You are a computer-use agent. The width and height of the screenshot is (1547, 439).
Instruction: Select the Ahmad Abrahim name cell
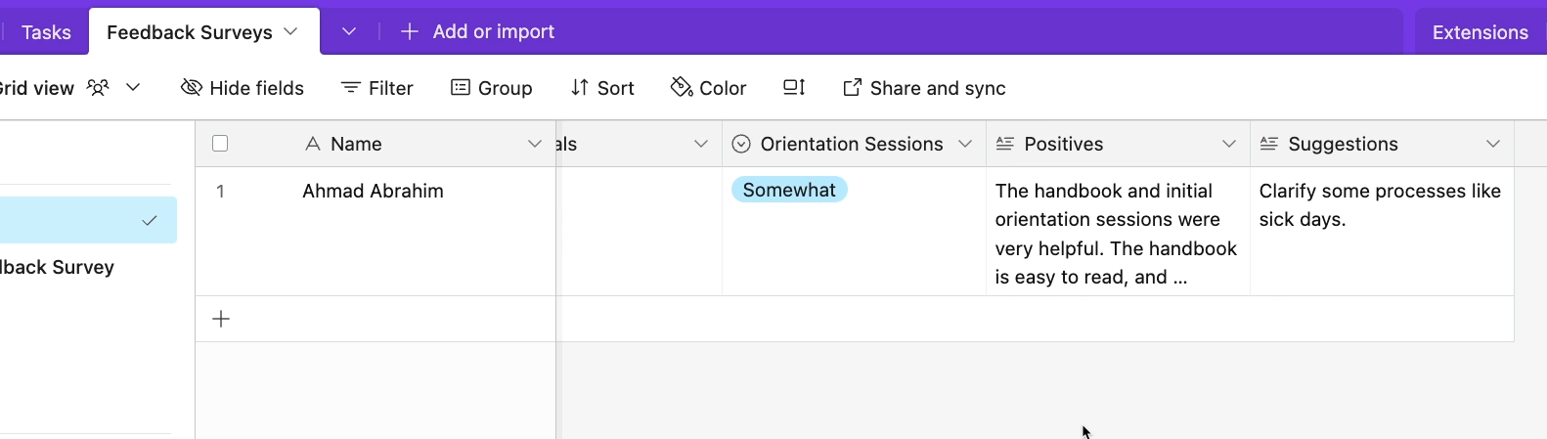tap(376, 231)
